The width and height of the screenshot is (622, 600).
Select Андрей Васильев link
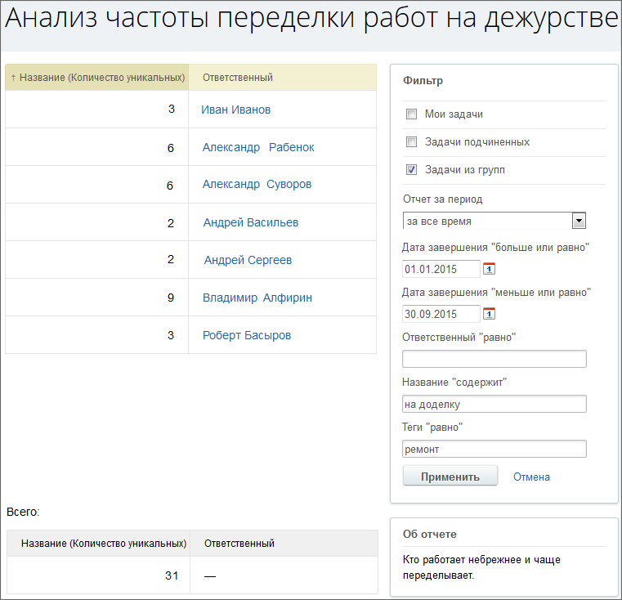point(251,222)
